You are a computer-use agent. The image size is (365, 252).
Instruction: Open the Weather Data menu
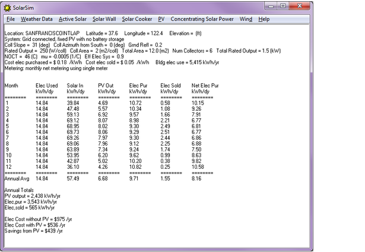click(37, 19)
